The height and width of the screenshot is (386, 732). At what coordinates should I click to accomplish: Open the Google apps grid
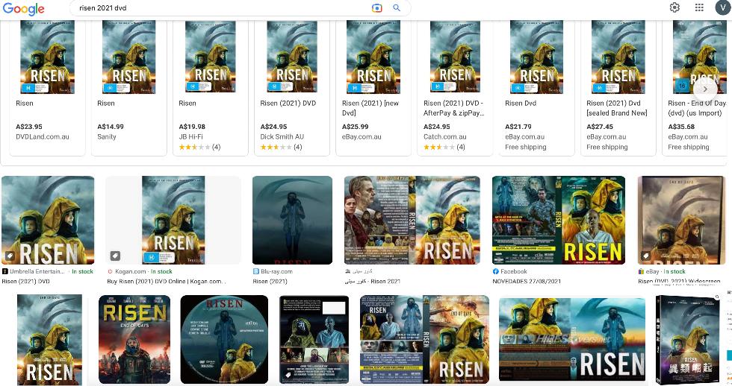click(699, 7)
